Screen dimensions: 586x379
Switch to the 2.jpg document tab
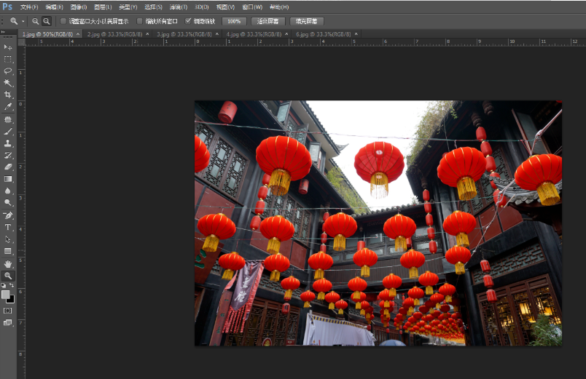[x=112, y=34]
